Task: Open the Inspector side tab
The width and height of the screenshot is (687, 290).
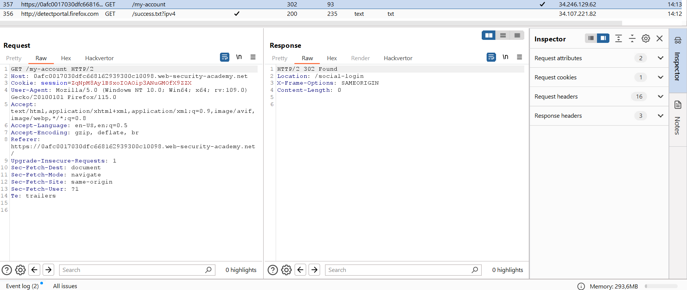Action: point(678,61)
